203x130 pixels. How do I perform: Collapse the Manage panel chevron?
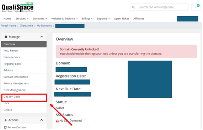point(42,37)
